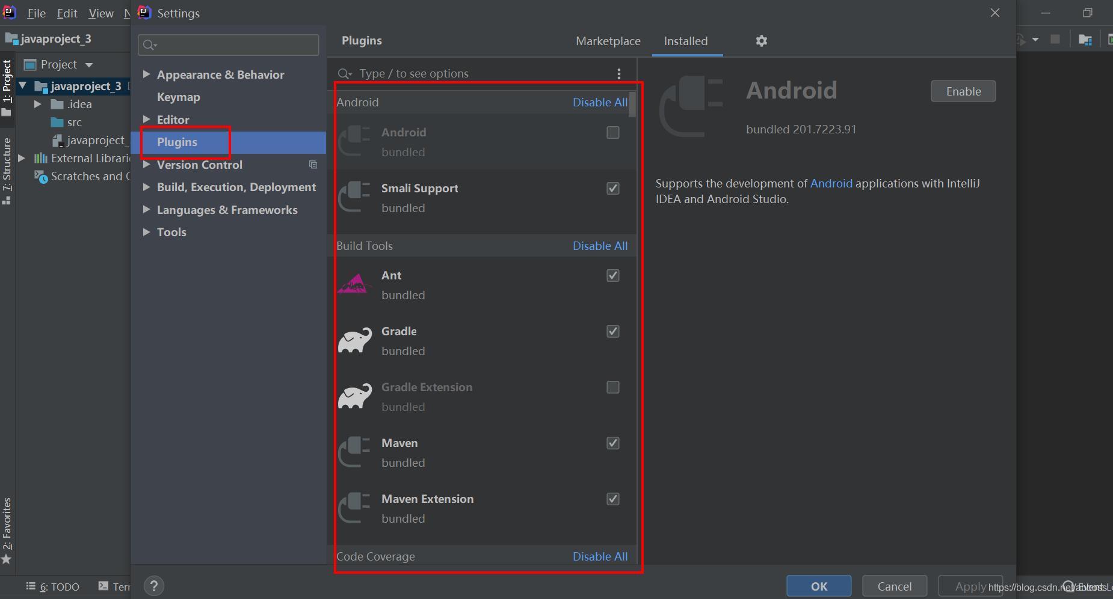The height and width of the screenshot is (599, 1113).
Task: Enable the Android plugin checkbox
Action: click(x=613, y=132)
